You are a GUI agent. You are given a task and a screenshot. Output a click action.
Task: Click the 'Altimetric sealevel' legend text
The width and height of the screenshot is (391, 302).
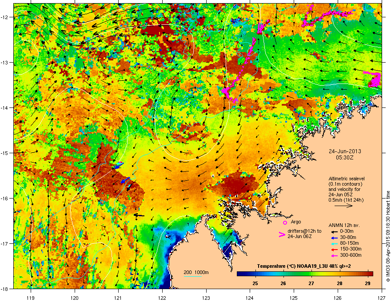347,179
